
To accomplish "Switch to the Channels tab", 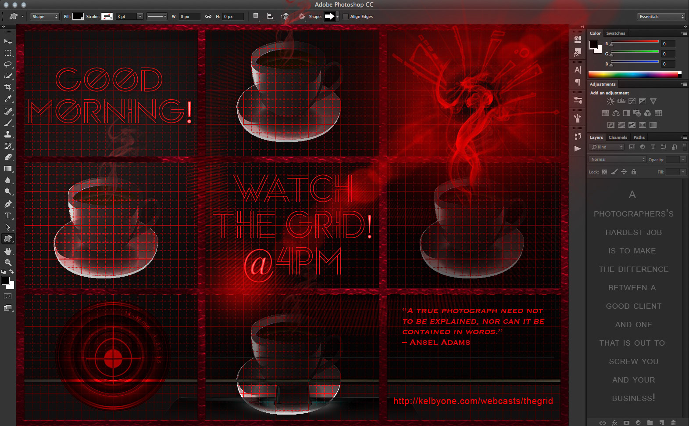I will pyautogui.click(x=618, y=137).
